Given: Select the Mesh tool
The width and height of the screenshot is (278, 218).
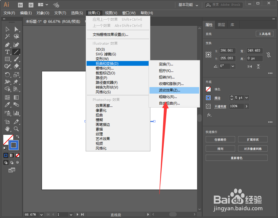Looking at the screenshot, I should (x=7, y=97).
